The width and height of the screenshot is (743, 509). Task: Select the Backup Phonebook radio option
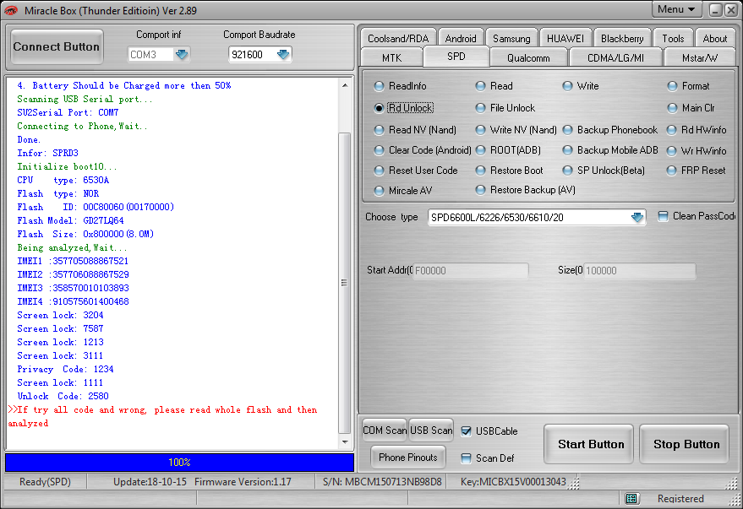(x=567, y=130)
